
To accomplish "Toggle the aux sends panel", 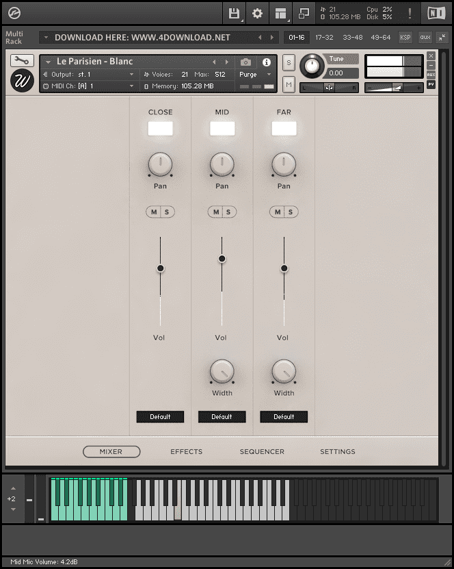I will 425,37.
